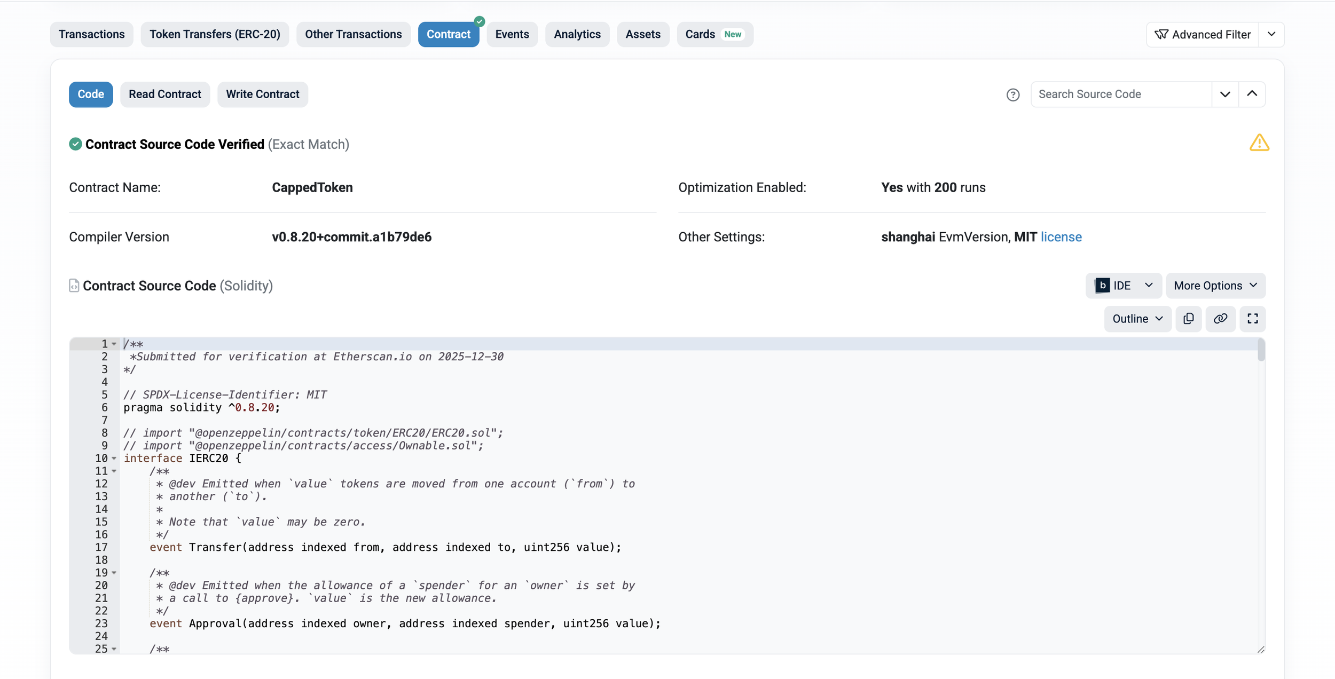Collapse comment fold at line 19
The height and width of the screenshot is (679, 1335).
[114, 573]
